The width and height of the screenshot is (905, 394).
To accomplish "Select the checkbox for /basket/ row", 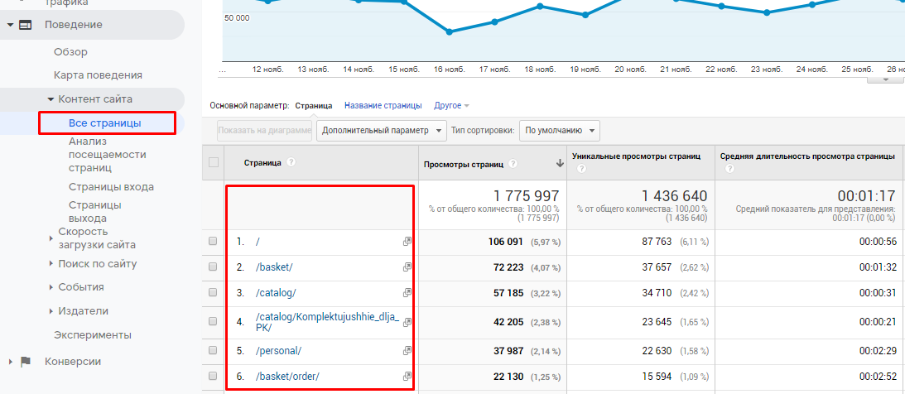I will 213,267.
